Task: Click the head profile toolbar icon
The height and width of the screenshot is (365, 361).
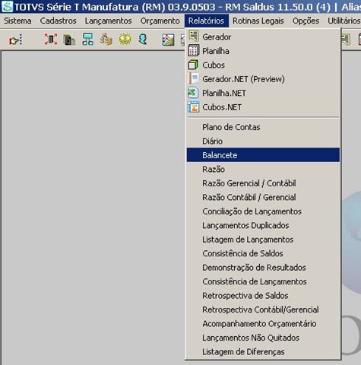Action: click(143, 40)
